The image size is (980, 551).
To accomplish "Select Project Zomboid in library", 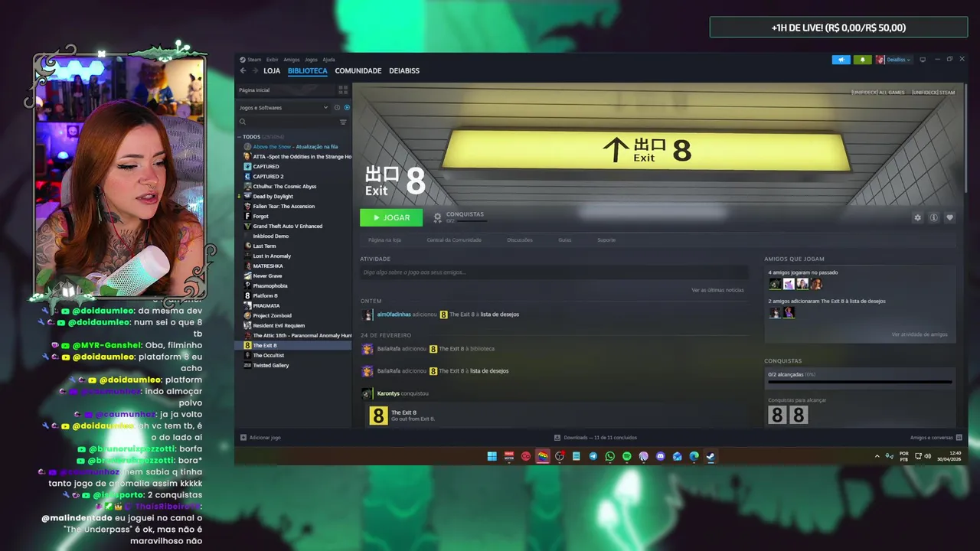I will click(272, 316).
